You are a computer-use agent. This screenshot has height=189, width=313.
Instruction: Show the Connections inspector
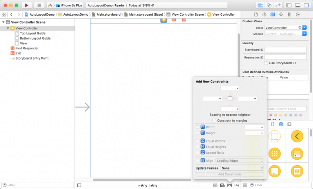(297, 14)
